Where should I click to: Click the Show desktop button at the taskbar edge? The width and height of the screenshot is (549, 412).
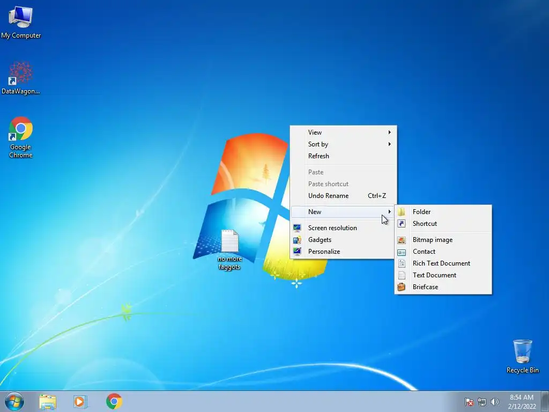[x=545, y=401]
